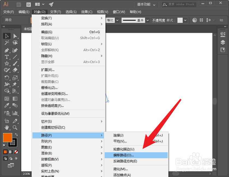Click Adobe Stock search field
This screenshot has width=229, height=177.
[179, 5]
